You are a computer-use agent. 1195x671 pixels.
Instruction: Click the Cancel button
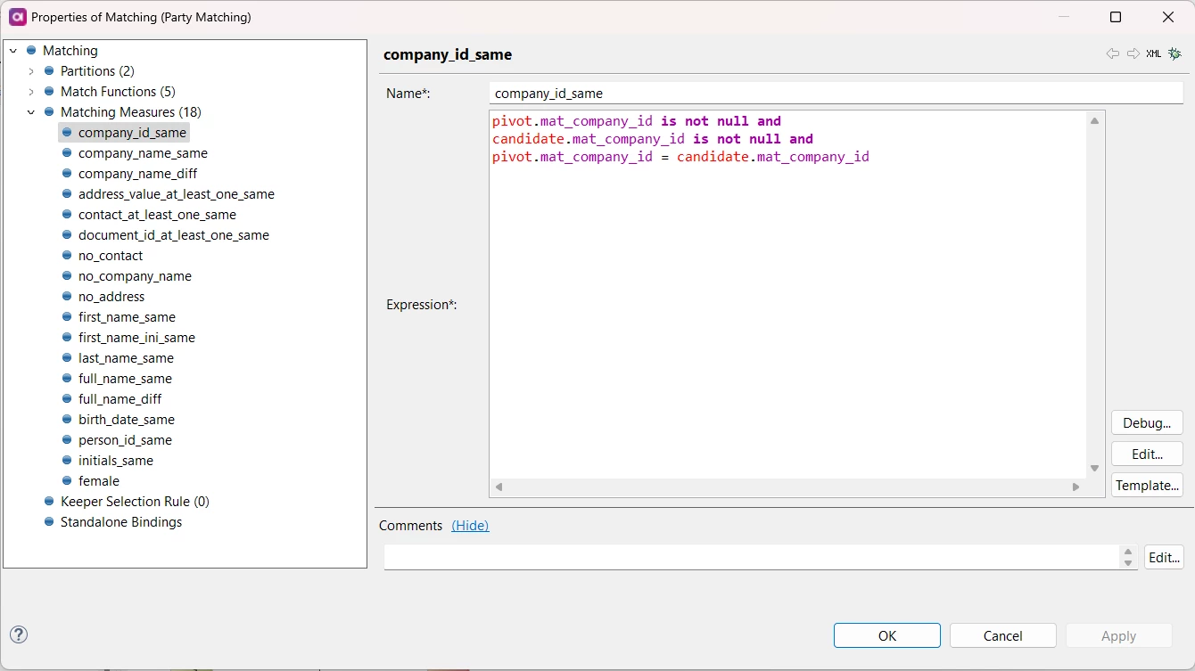[x=1003, y=635]
